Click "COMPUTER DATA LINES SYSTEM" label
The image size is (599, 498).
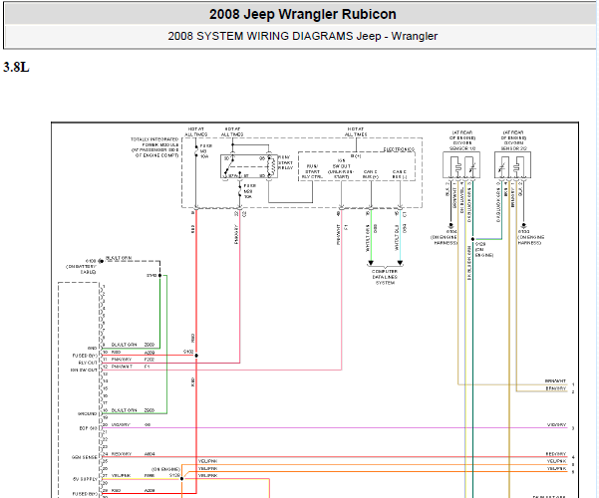coord(385,277)
